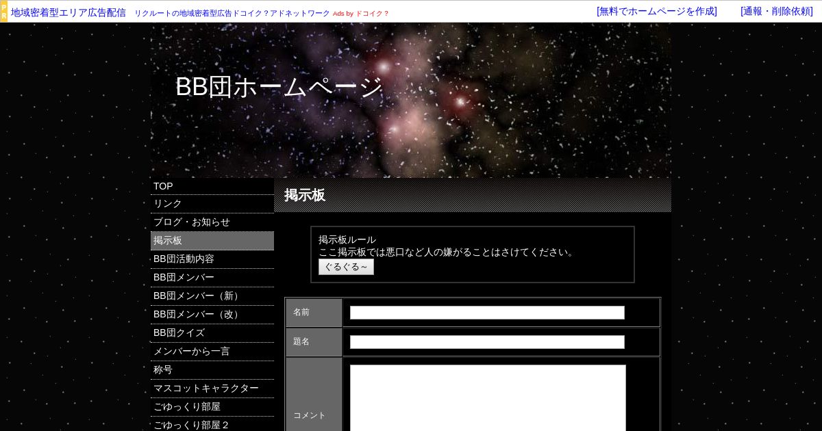Open the BB団メンバー sidebar entry

[212, 278]
